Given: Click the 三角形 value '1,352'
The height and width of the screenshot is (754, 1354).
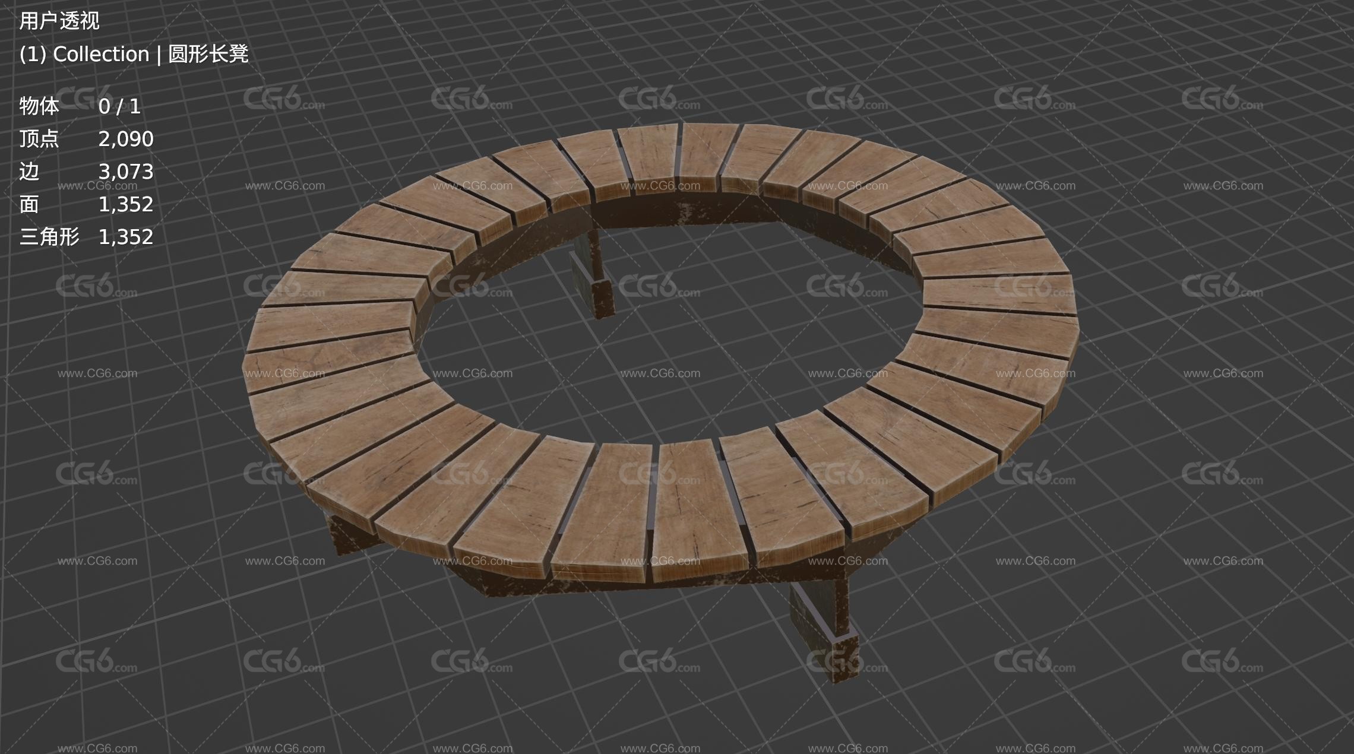Looking at the screenshot, I should pos(126,237).
